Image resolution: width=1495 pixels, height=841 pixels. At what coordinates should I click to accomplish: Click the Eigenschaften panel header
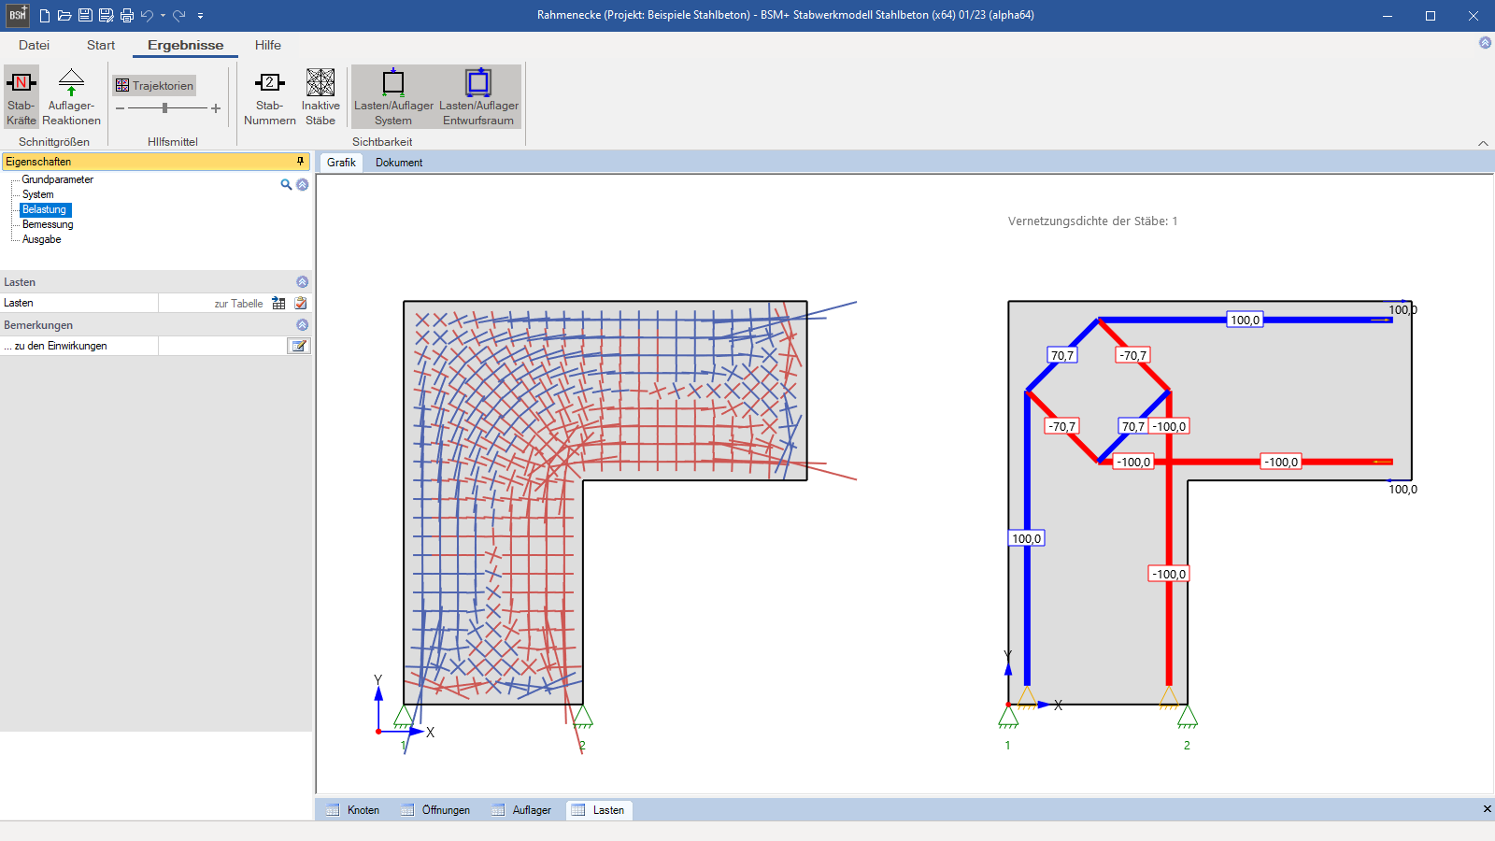[x=156, y=162]
